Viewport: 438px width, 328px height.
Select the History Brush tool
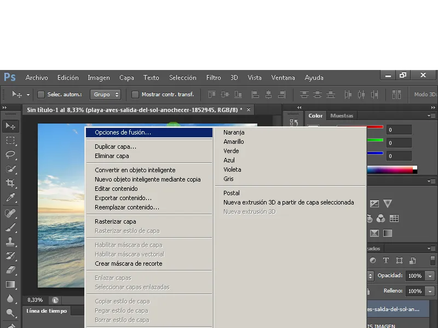[x=10, y=256]
